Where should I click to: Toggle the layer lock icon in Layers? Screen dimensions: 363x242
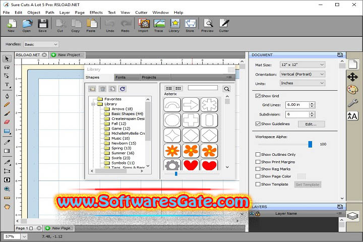point(258,214)
